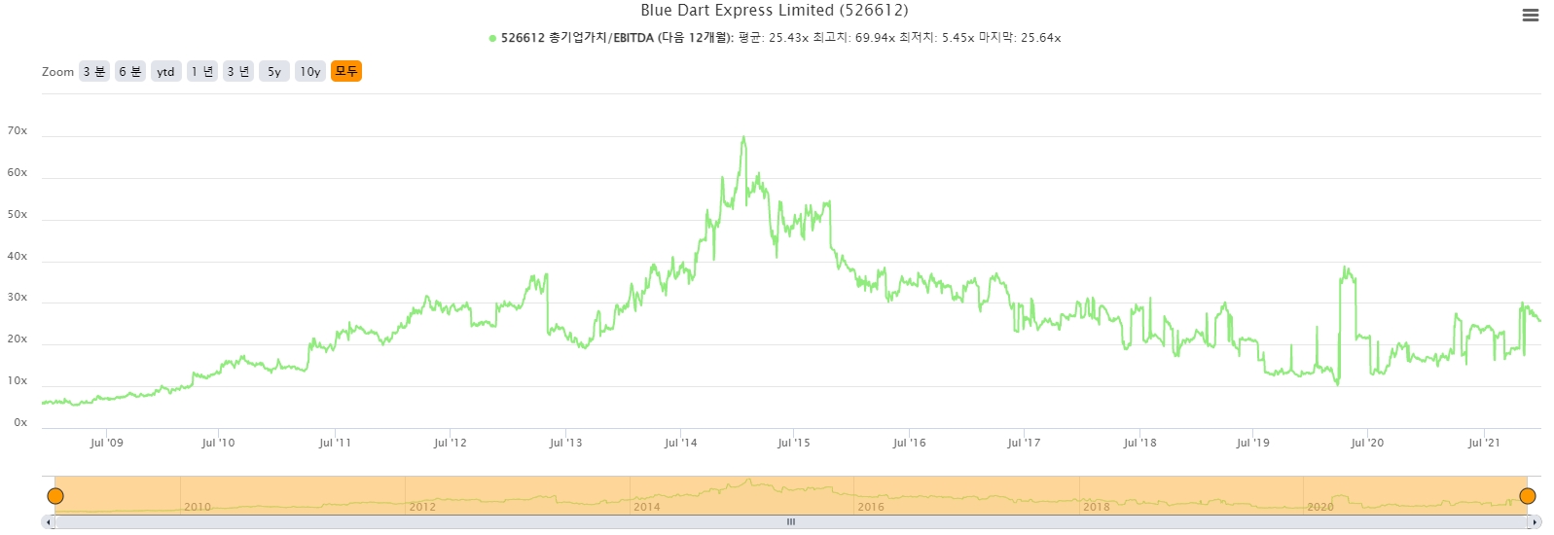Toggle the 526612 EV/EBITDA legend series
Screen dimensions: 1554x535
click(775, 38)
